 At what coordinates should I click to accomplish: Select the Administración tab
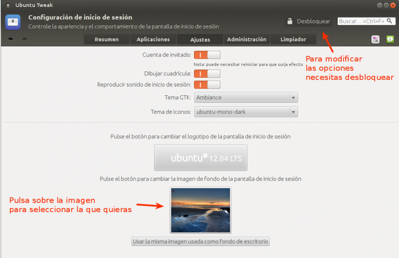tap(246, 39)
